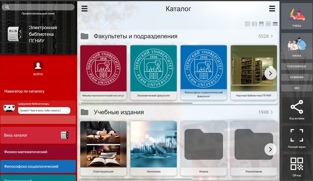Click the scrollbar under the faculties carousel
Image resolution: width=313 pixels, height=181 pixels.
[x=136, y=103]
